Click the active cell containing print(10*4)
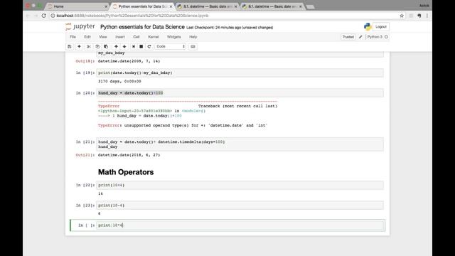455x256 pixels. point(240,225)
